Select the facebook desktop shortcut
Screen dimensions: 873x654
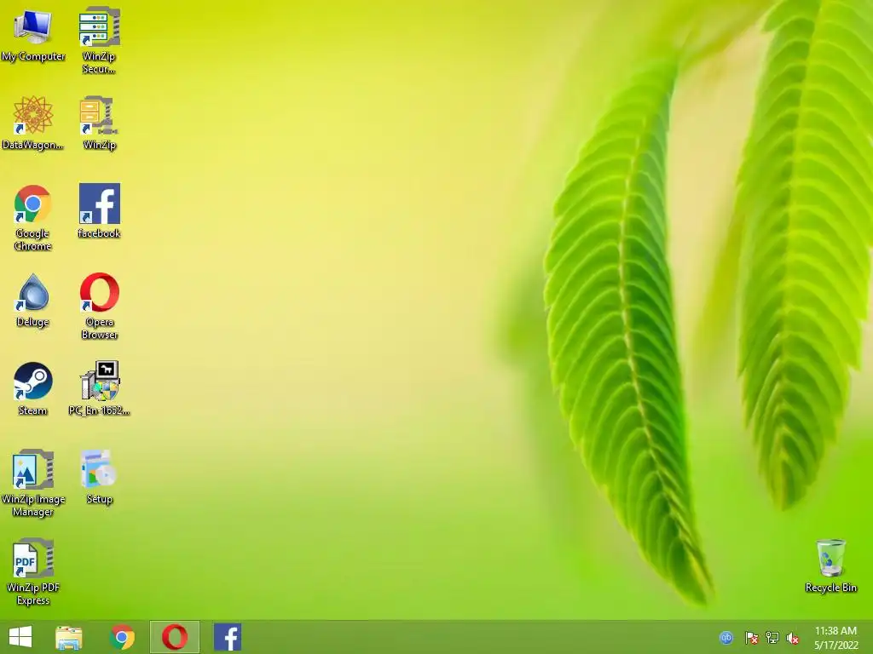click(x=99, y=211)
